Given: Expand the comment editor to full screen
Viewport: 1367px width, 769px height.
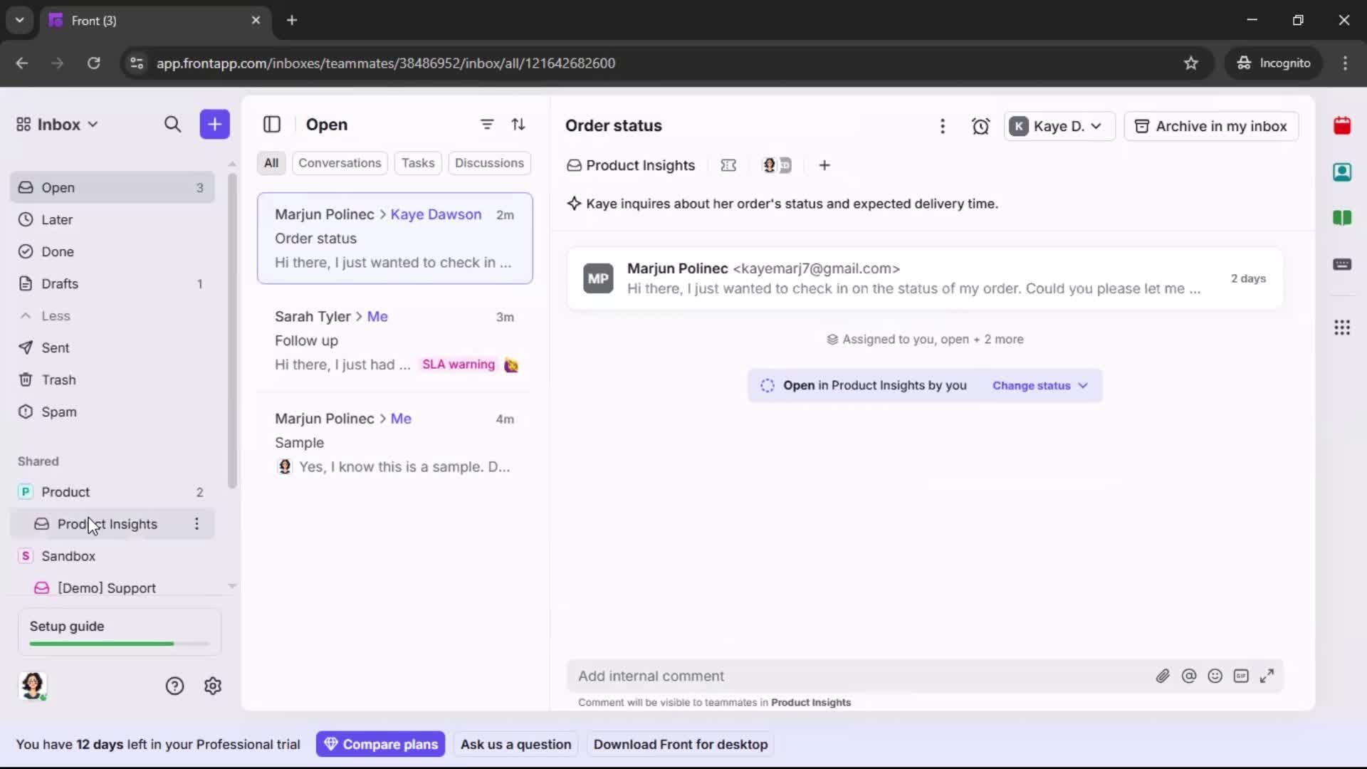Looking at the screenshot, I should [1268, 676].
